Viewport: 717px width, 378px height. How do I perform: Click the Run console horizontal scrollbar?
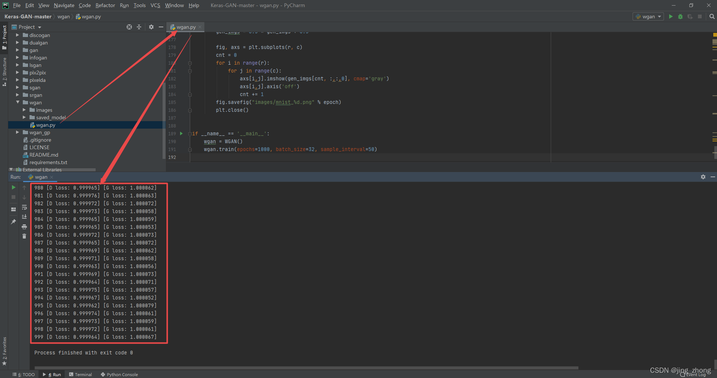pos(306,368)
